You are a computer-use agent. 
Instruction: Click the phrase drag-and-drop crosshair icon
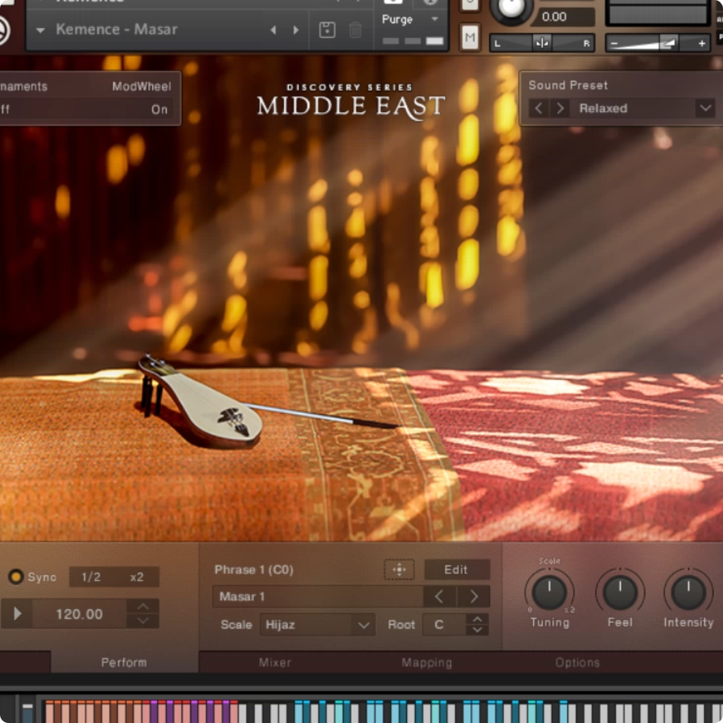(x=399, y=569)
